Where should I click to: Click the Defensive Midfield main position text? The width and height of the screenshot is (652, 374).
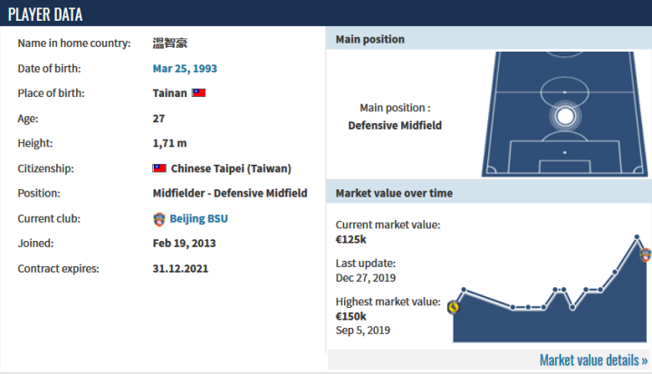click(395, 125)
